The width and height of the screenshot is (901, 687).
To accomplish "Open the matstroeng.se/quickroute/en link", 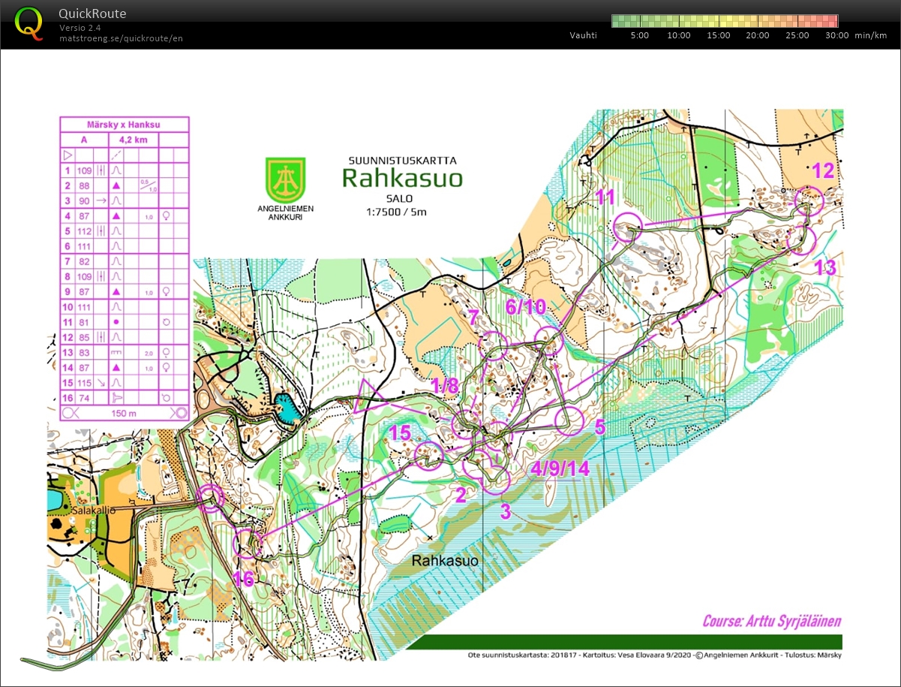I will point(121,38).
